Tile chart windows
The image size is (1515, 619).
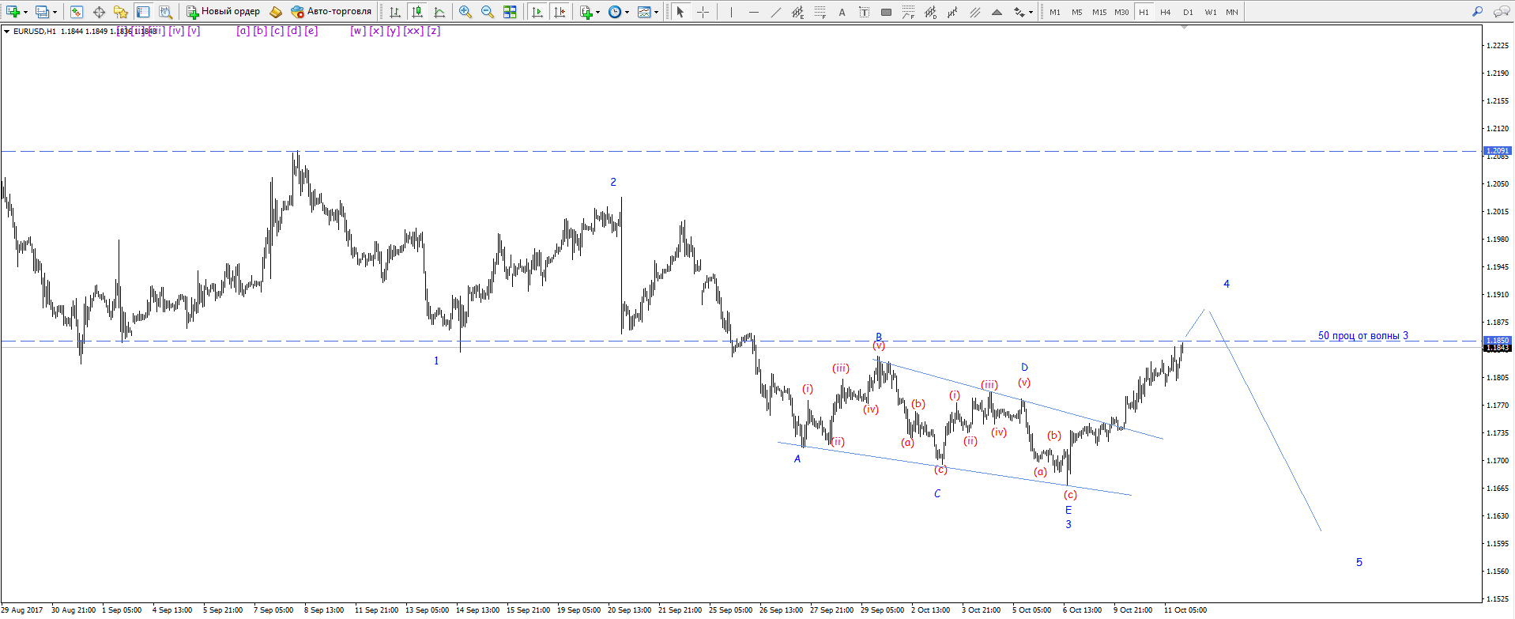(x=510, y=12)
